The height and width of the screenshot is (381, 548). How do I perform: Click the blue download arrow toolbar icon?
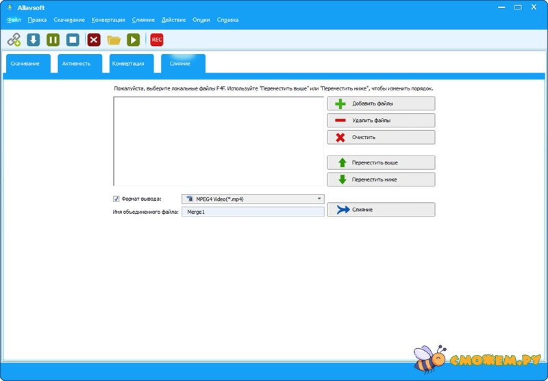point(33,40)
